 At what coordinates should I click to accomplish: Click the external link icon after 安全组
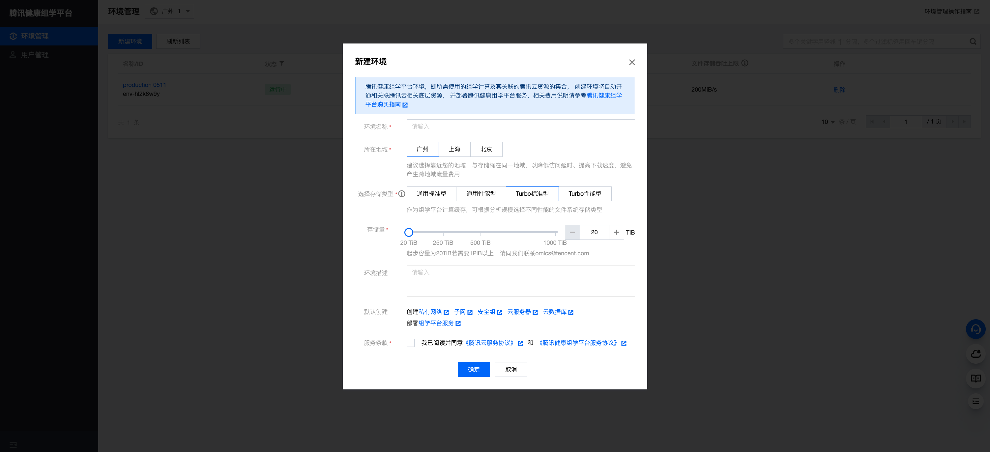[500, 313]
